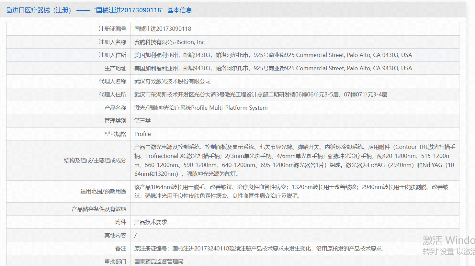
Task: Click the 适用范围/预期用途 description text
Action: coord(291,192)
